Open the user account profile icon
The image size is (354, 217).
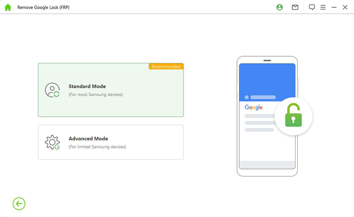[280, 7]
